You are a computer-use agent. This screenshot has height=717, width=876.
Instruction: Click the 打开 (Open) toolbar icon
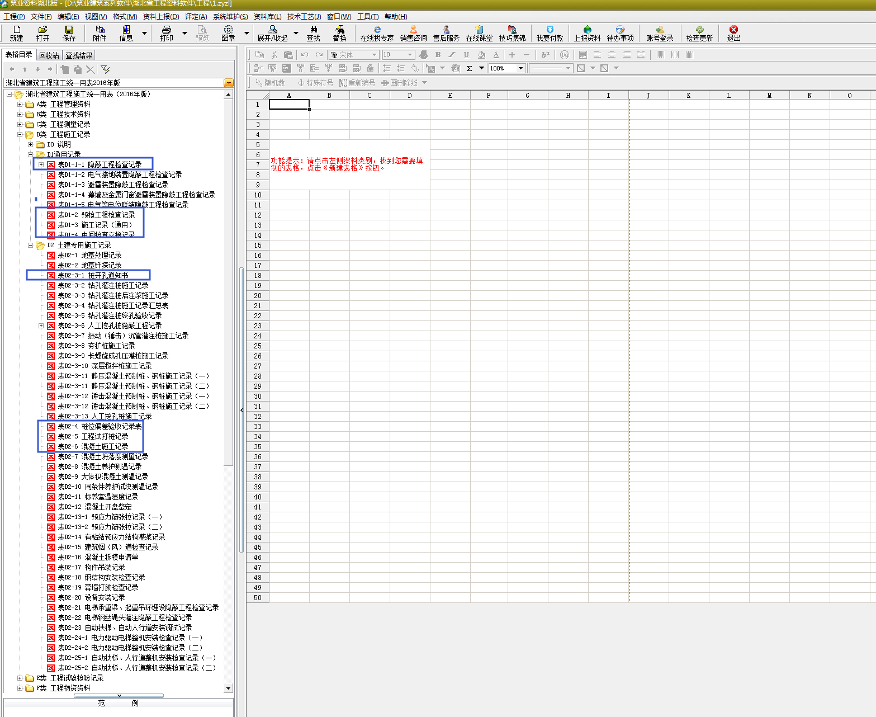pyautogui.click(x=42, y=33)
